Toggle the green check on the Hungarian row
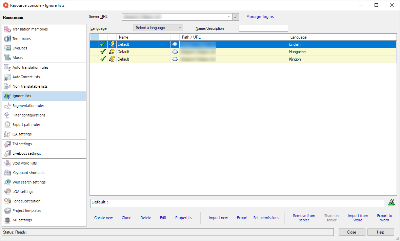Viewport: 400px width, 241px height. (103, 51)
